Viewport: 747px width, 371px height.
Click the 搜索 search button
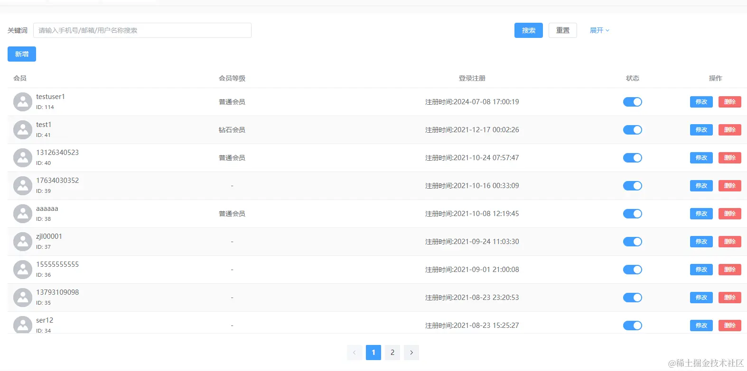[x=529, y=30]
